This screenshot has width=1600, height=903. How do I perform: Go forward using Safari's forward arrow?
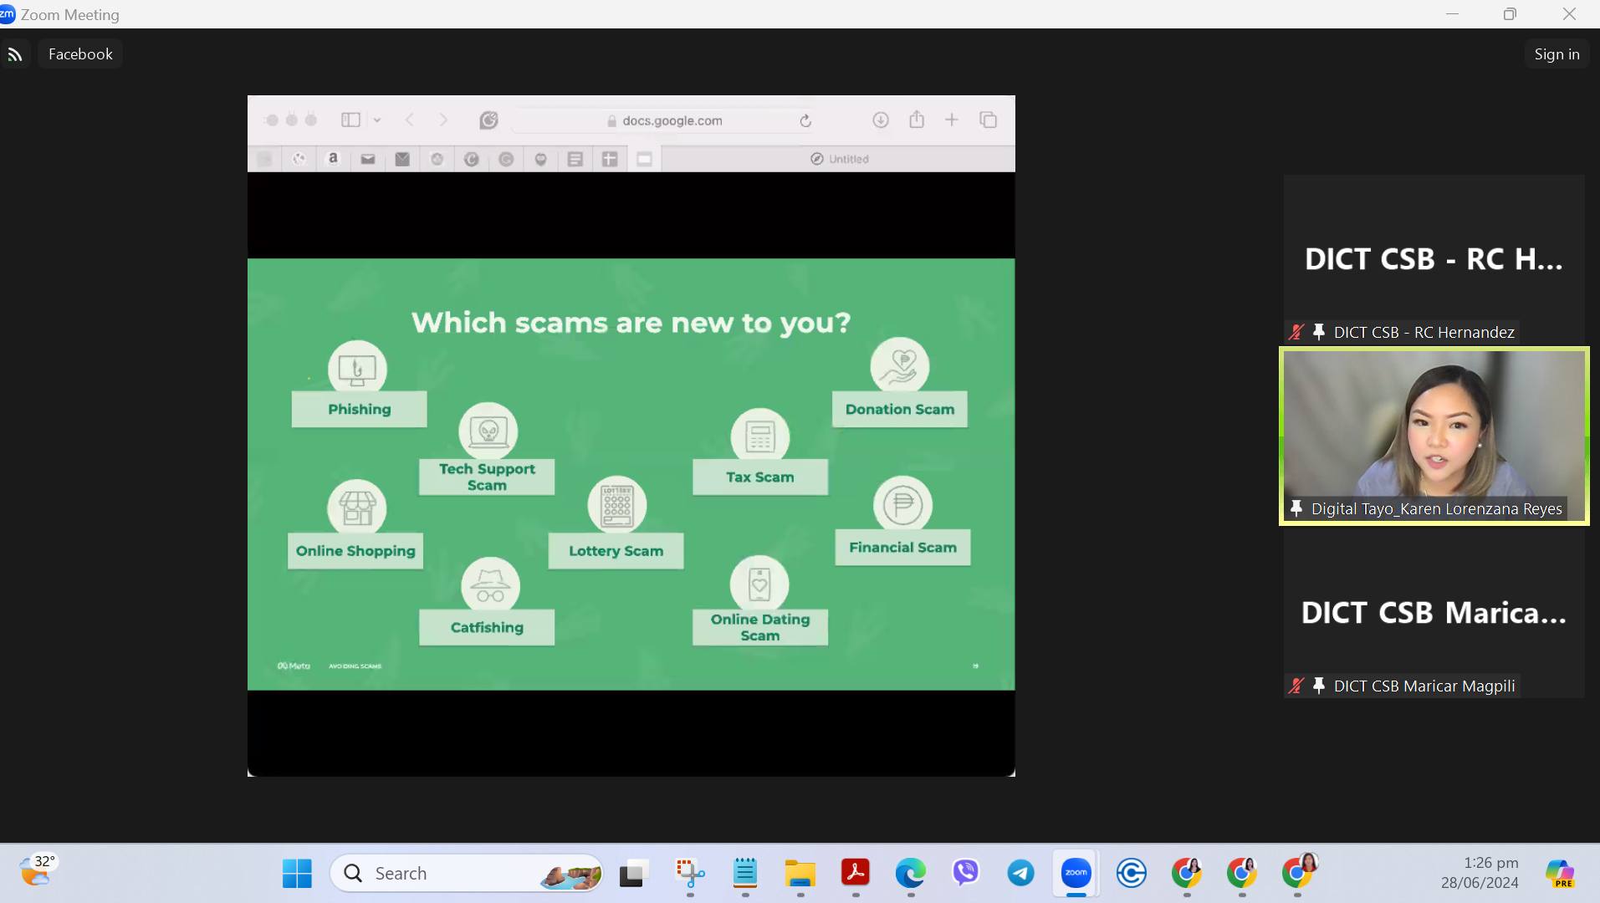tap(443, 120)
